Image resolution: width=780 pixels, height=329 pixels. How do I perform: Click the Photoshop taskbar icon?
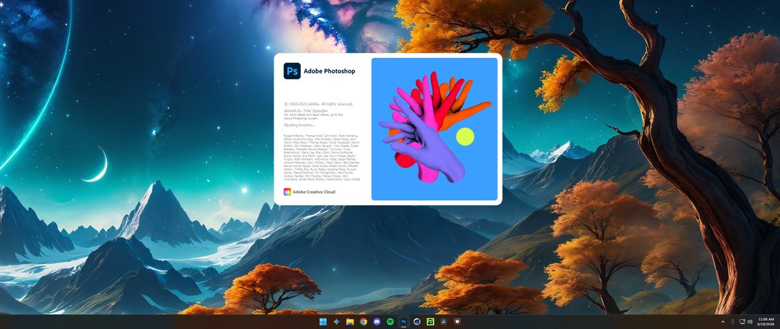point(404,322)
